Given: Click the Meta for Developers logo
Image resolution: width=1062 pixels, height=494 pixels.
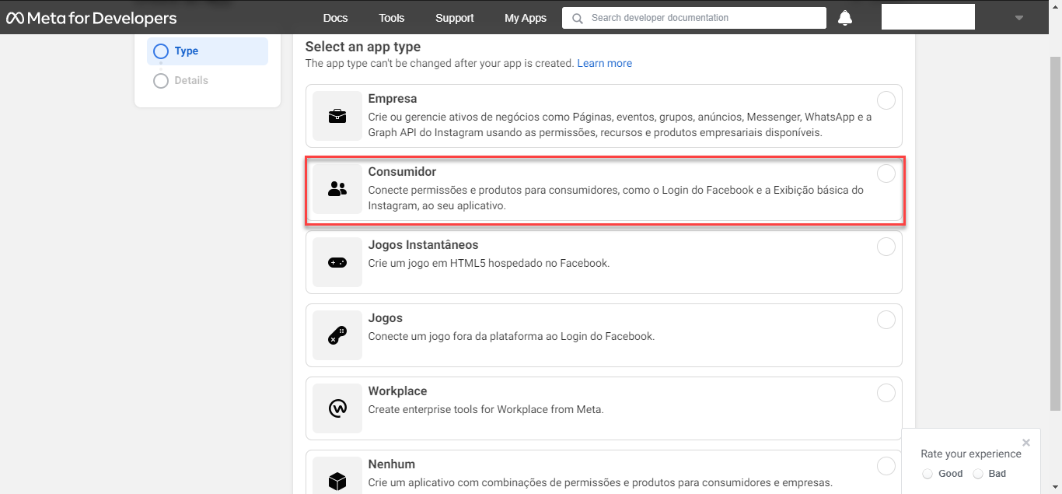Looking at the screenshot, I should point(92,18).
